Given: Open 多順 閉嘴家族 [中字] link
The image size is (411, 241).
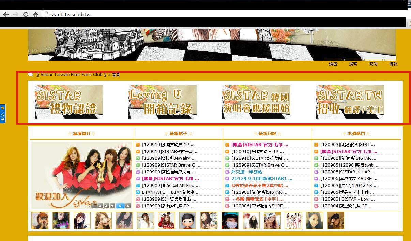Looking at the screenshot, I should pos(257,199).
